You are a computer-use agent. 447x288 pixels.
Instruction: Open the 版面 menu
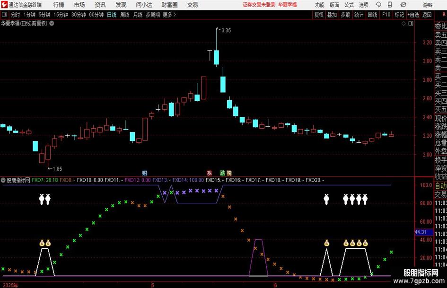pos(334,5)
